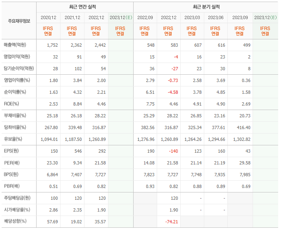281x229 pixels.
Task: Select EPS value 546
Action: [78, 151]
